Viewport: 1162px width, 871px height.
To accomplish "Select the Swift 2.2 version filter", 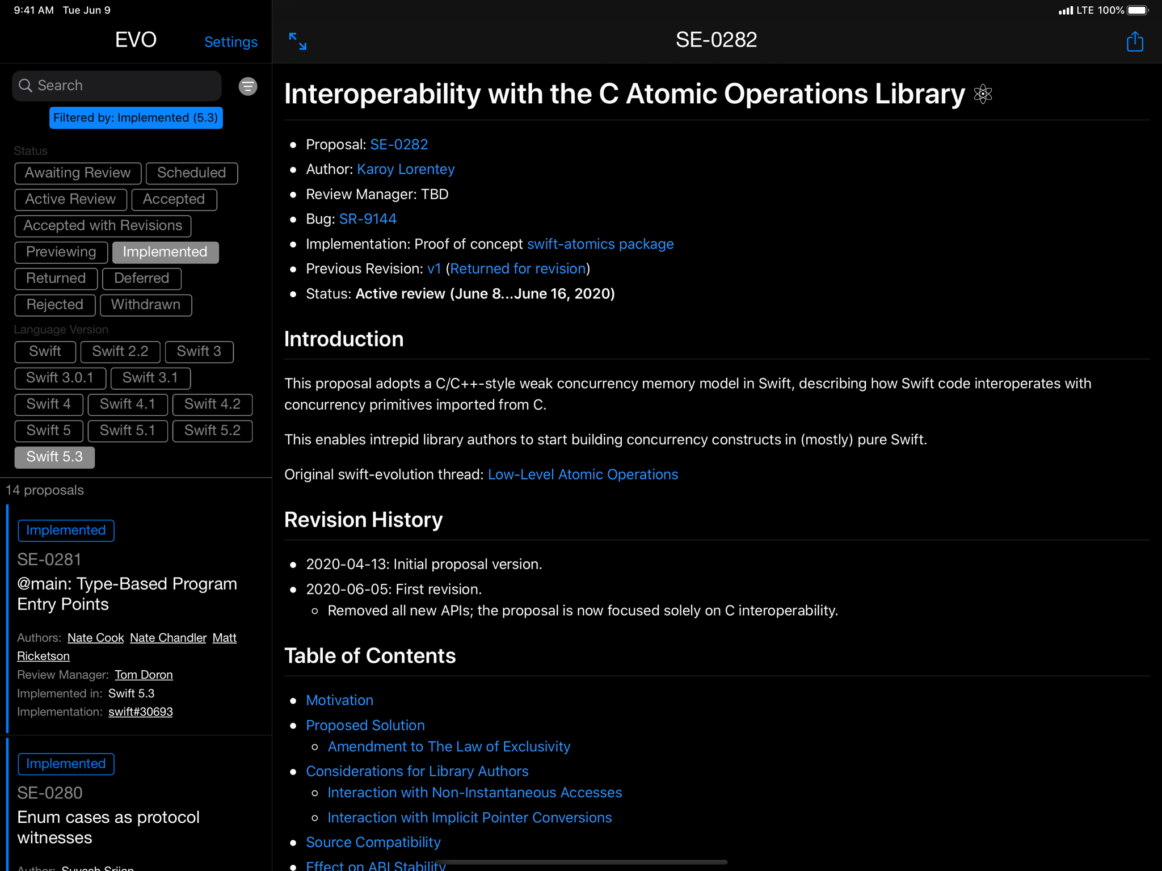I will click(120, 352).
